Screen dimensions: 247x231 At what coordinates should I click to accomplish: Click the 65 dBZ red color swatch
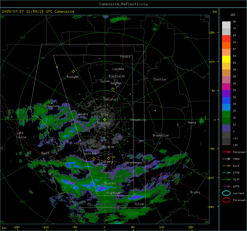pos(226,38)
